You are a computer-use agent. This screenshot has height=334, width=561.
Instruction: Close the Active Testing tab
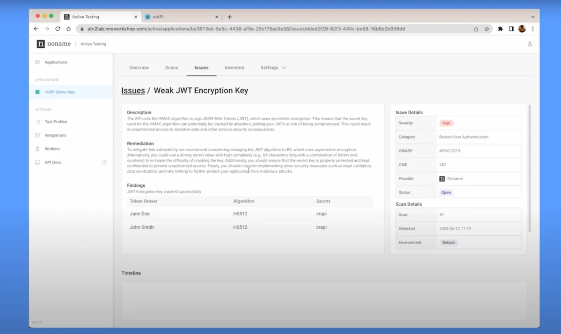point(136,17)
